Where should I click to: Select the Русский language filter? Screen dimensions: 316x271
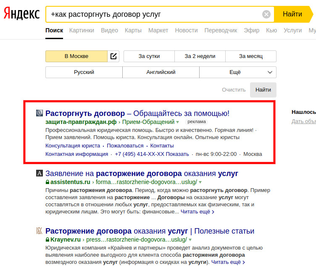pos(84,72)
